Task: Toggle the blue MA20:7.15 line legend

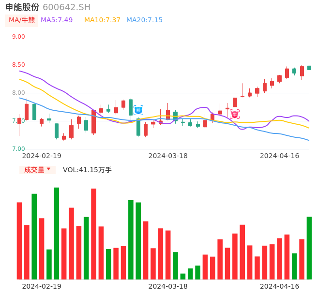Action: 144,20
